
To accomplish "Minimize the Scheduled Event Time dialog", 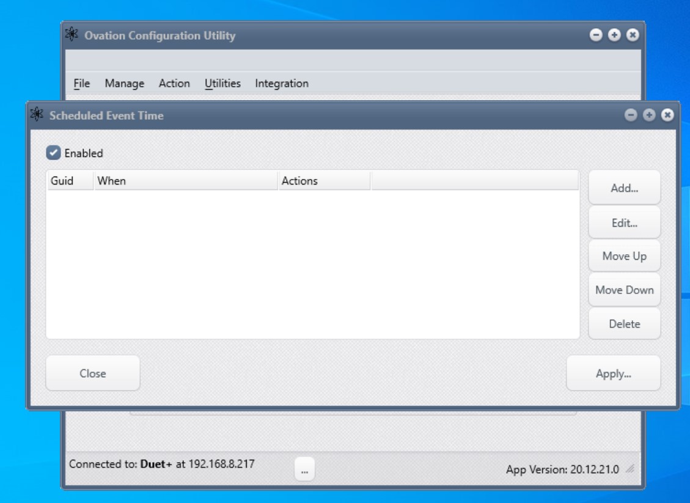I will (631, 115).
